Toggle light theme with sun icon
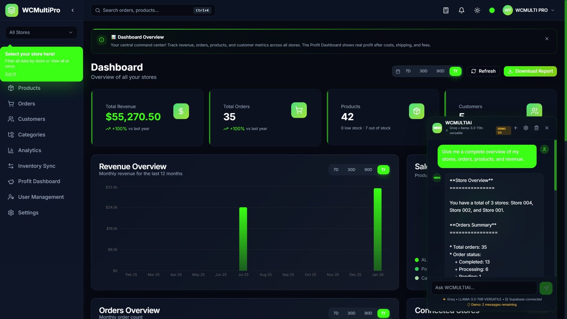This screenshot has width=567, height=319. tap(477, 10)
